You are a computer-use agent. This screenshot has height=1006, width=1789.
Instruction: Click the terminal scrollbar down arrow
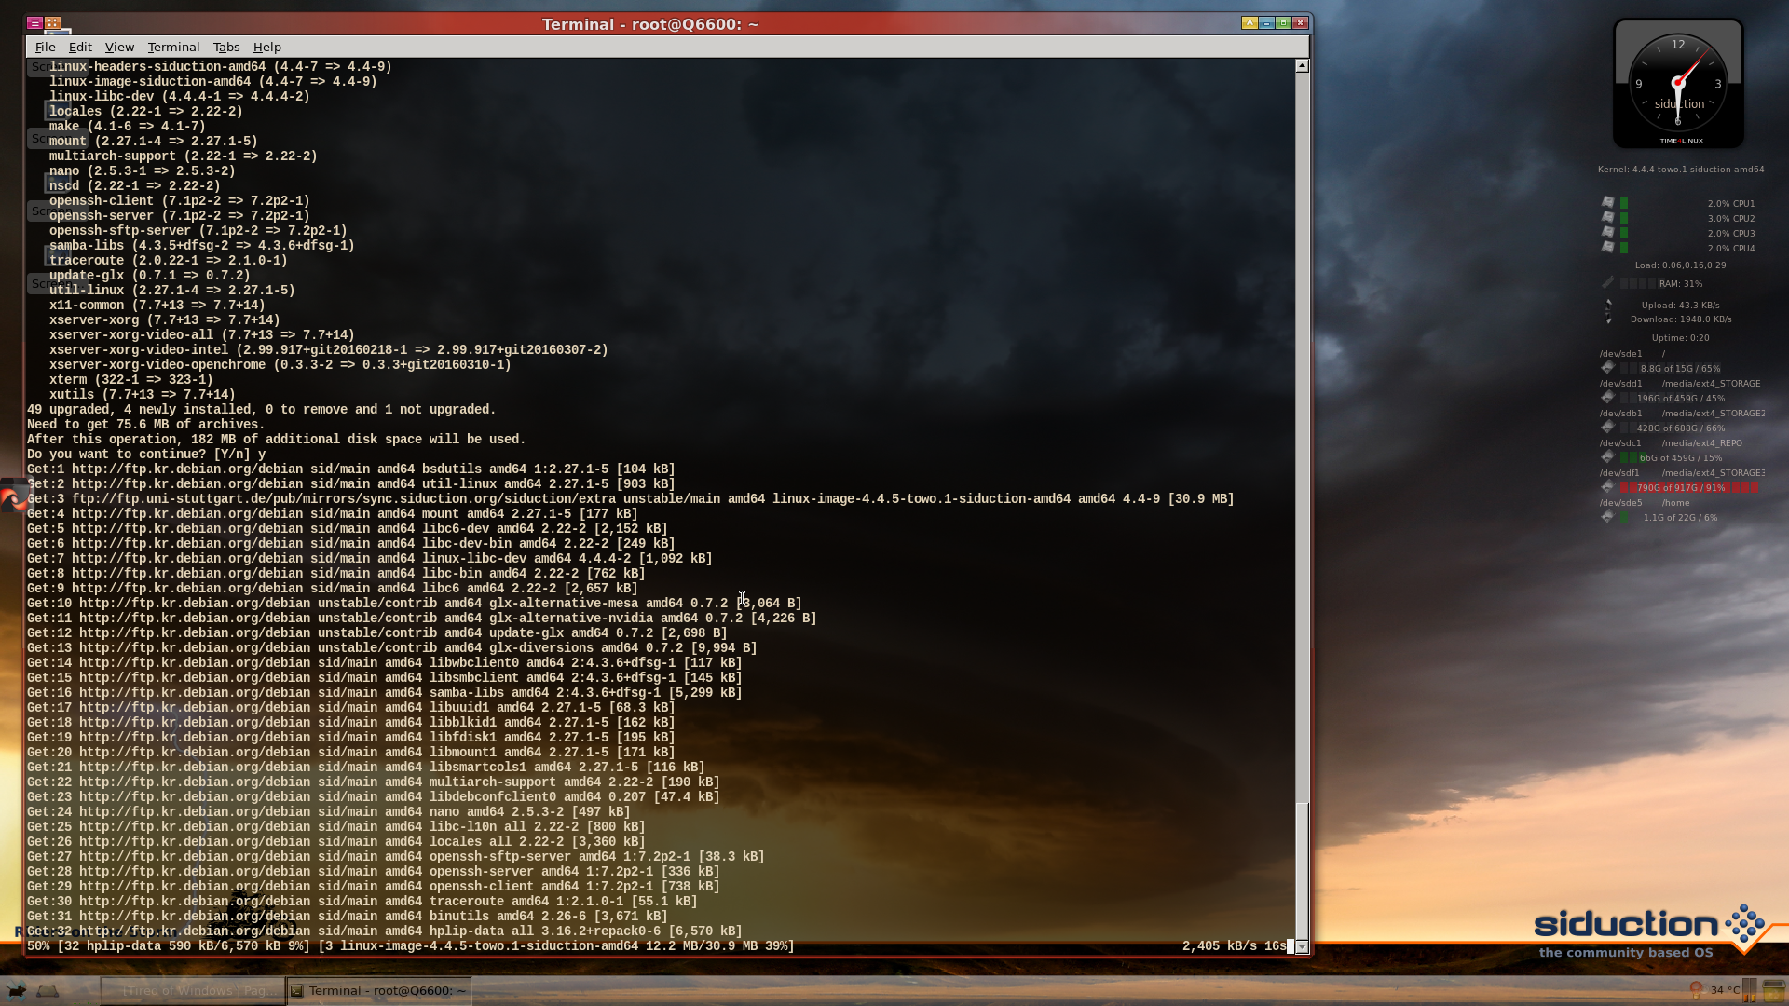pyautogui.click(x=1303, y=946)
